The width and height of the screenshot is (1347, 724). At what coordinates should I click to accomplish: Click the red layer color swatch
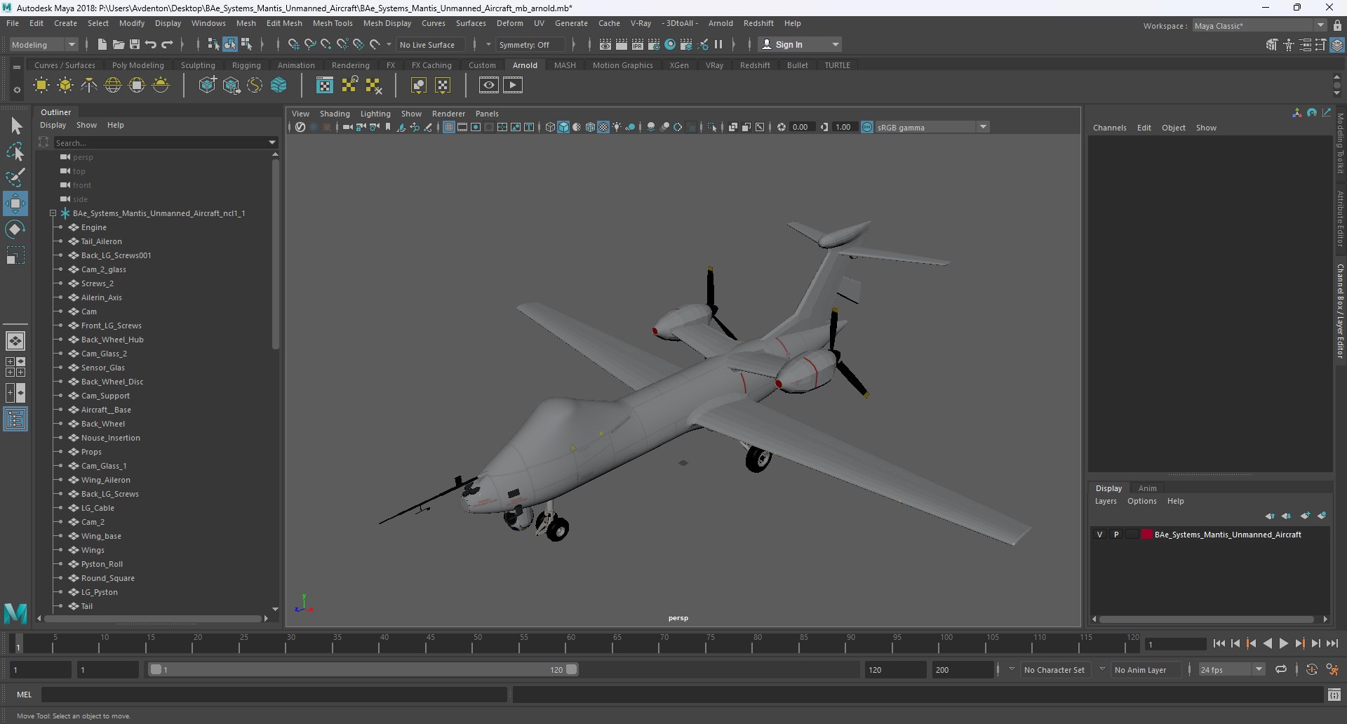pos(1147,535)
